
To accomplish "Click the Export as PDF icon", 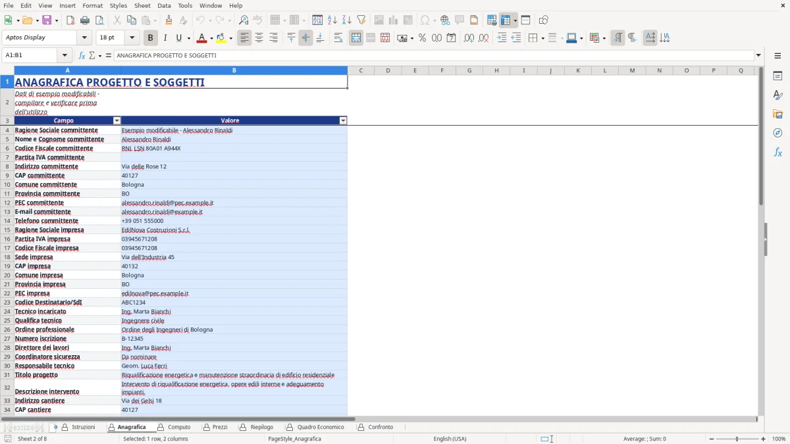I will point(70,20).
